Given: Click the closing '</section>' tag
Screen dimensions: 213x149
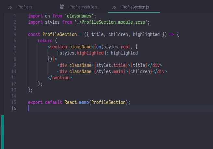Looking at the screenshot, I should (x=60, y=78).
